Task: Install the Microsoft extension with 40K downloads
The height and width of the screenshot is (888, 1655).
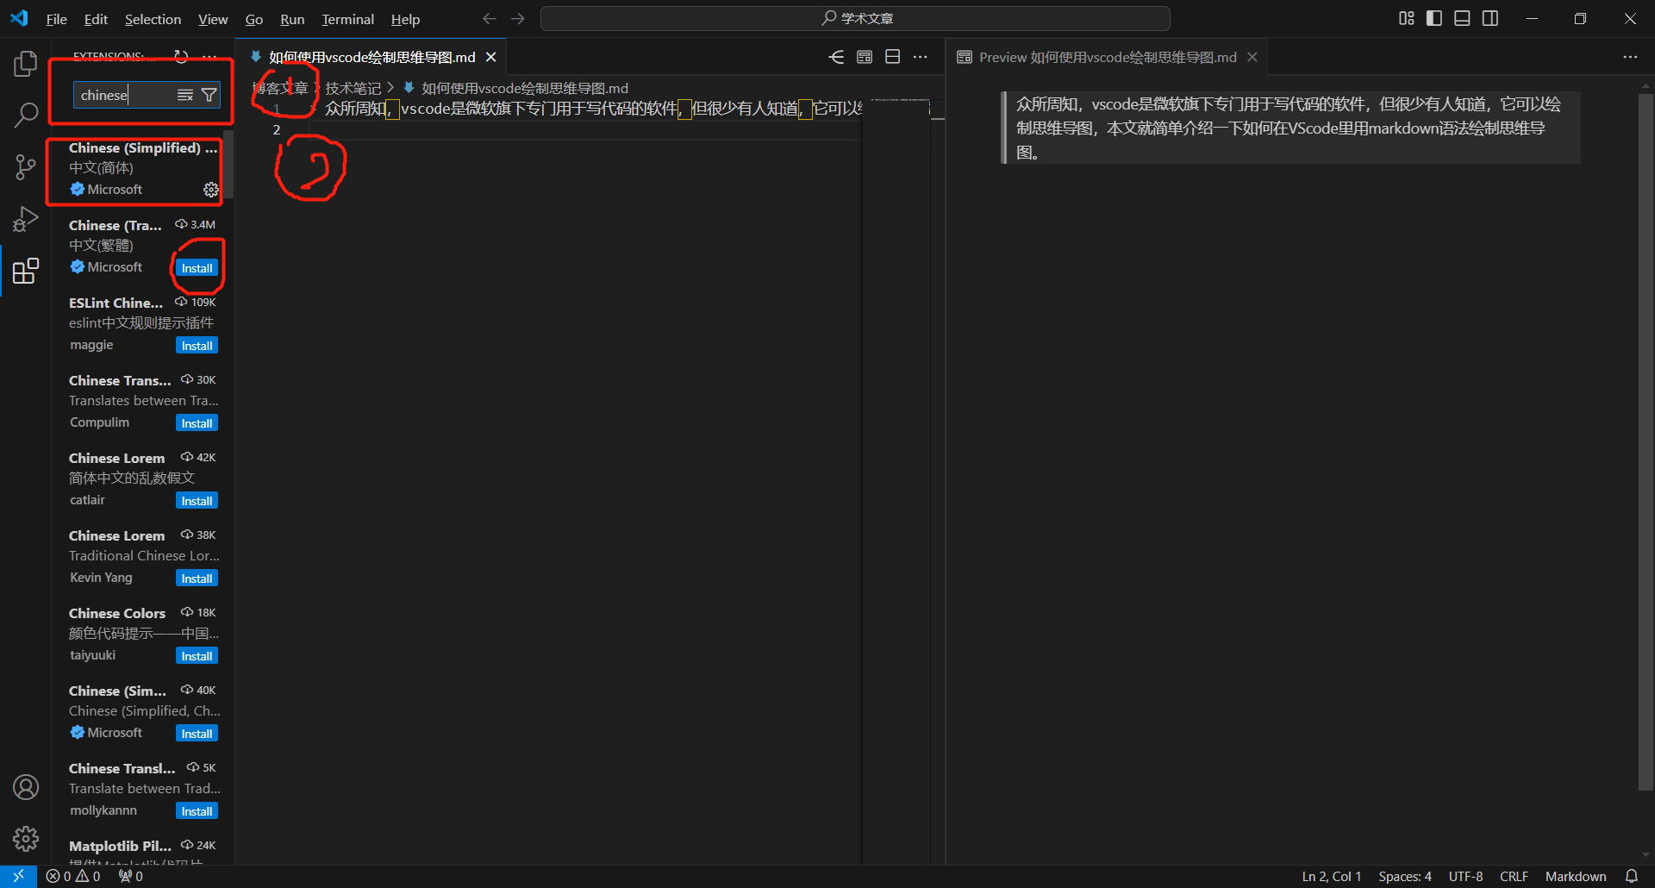Action: (197, 734)
